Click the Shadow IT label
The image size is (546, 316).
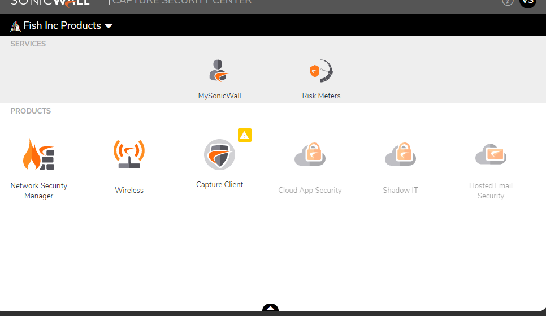coord(400,191)
